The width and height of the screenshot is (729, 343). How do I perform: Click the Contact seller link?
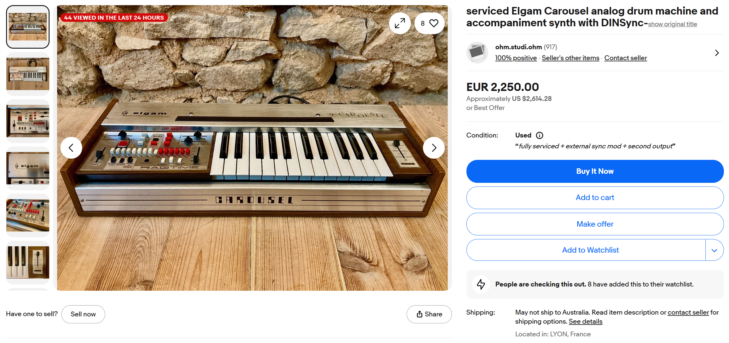pos(625,58)
